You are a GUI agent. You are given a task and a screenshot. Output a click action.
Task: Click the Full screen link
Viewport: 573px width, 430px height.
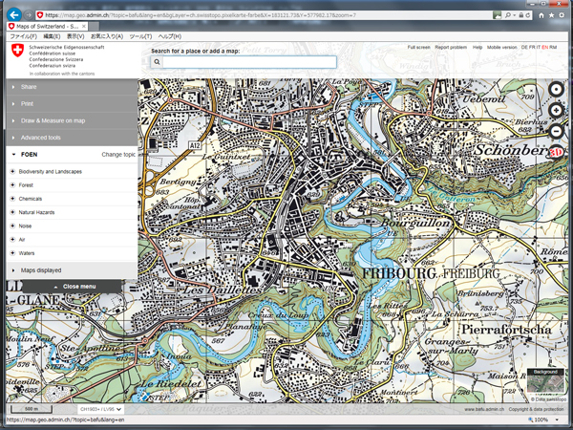click(x=418, y=46)
